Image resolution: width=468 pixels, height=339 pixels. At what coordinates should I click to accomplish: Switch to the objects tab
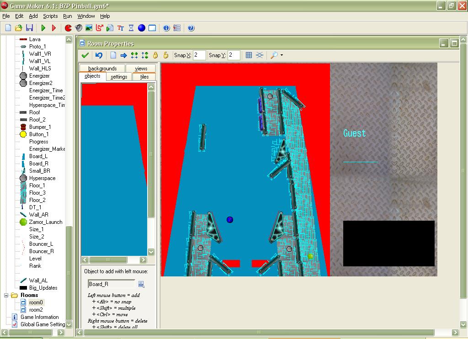(92, 76)
